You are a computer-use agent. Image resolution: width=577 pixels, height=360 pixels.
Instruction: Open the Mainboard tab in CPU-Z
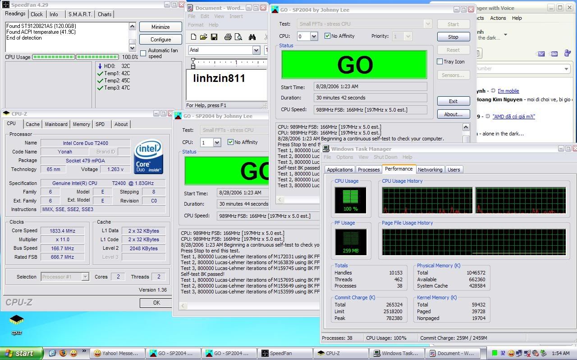pyautogui.click(x=56, y=124)
